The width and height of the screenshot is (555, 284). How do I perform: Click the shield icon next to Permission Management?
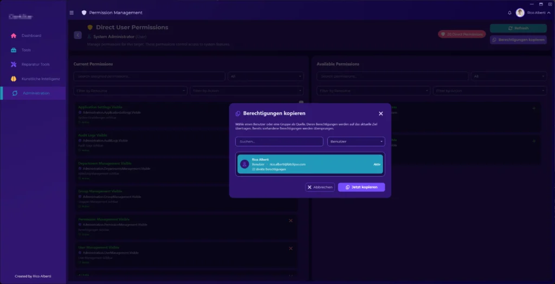pyautogui.click(x=84, y=13)
